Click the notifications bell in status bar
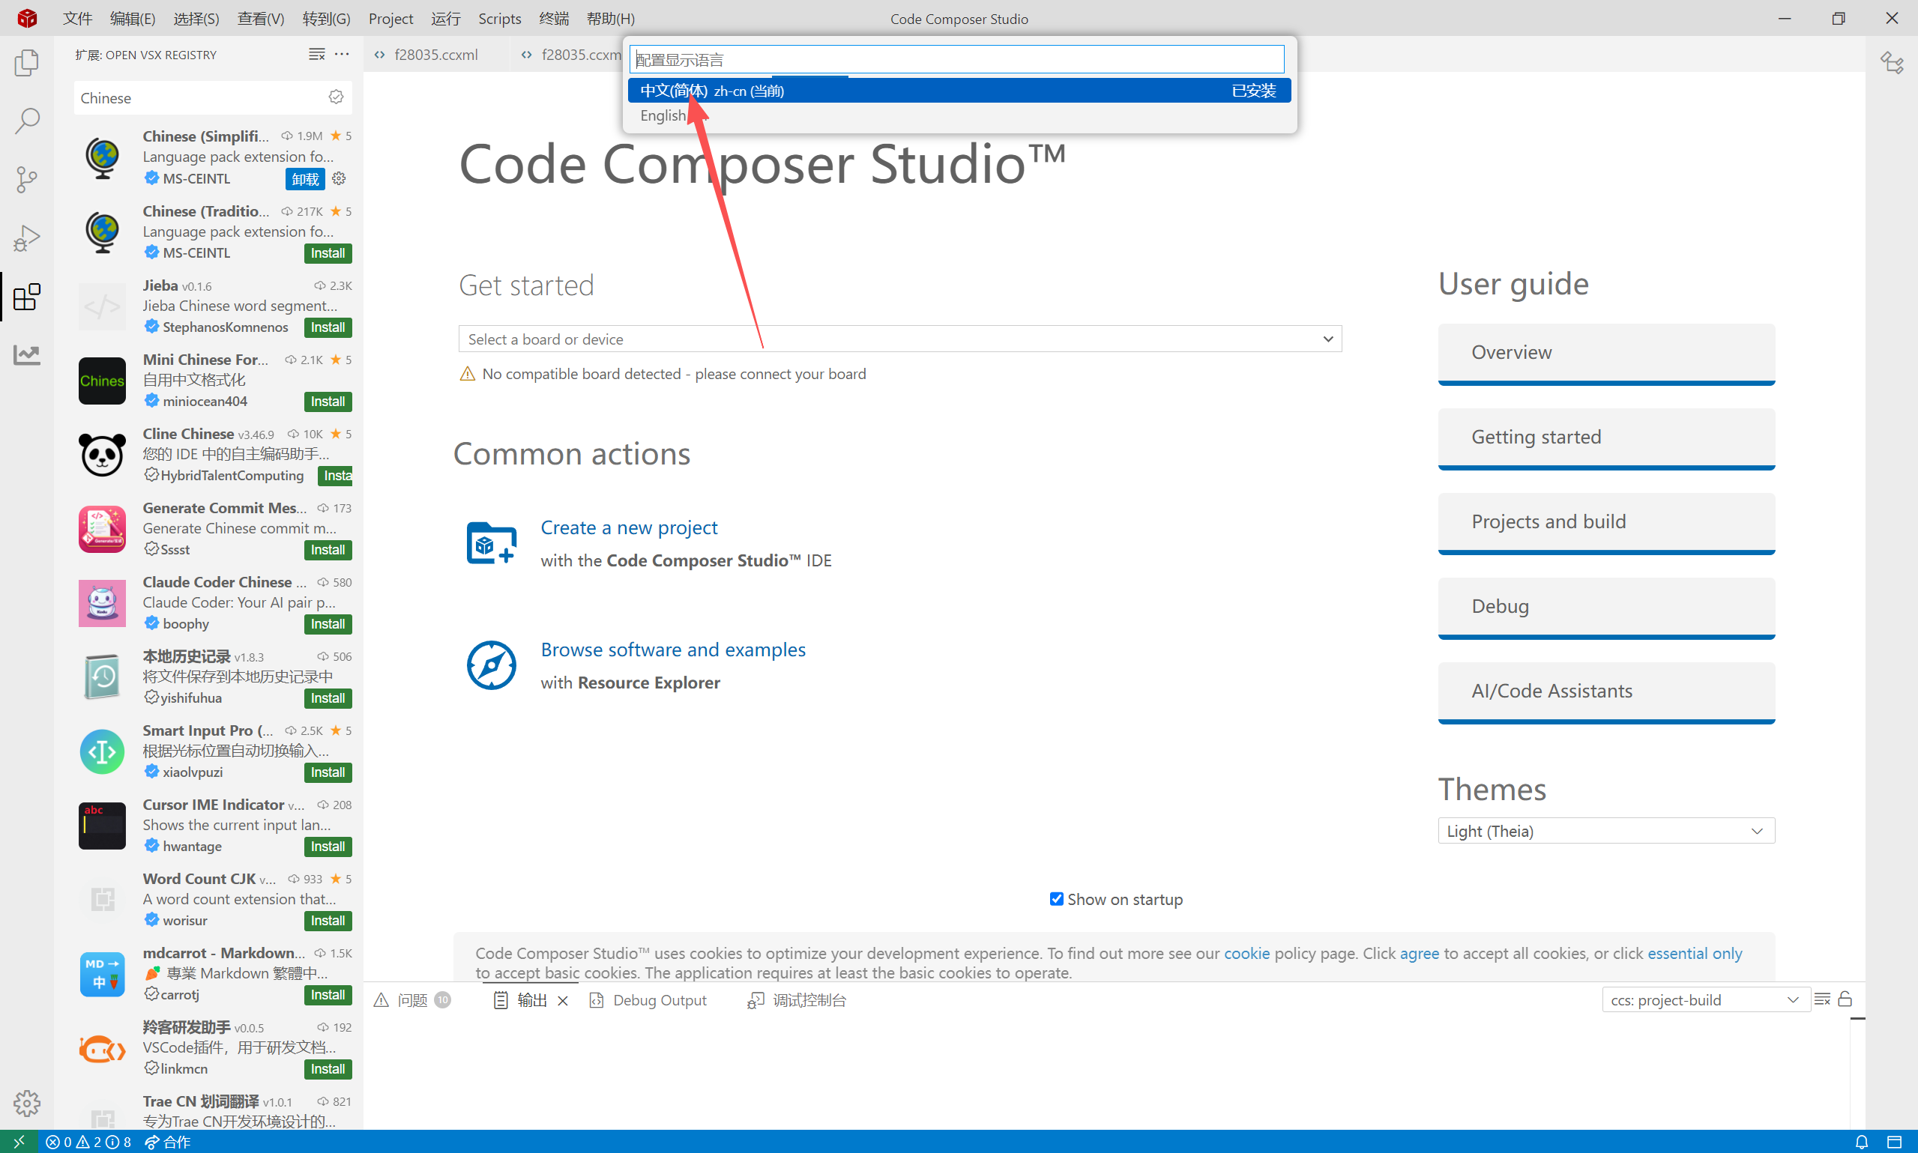1918x1153 pixels. coord(1861,1141)
